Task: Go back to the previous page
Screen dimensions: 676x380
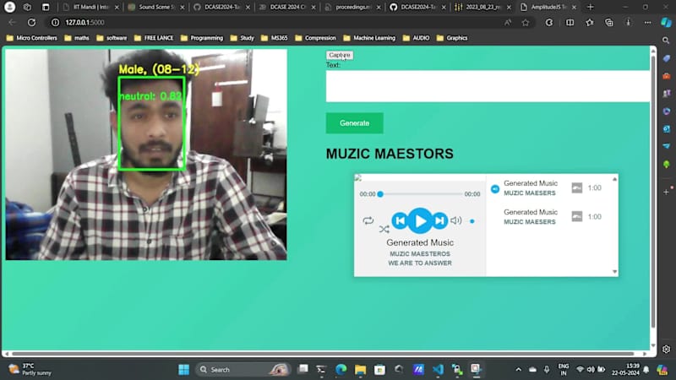Action: coord(12,23)
